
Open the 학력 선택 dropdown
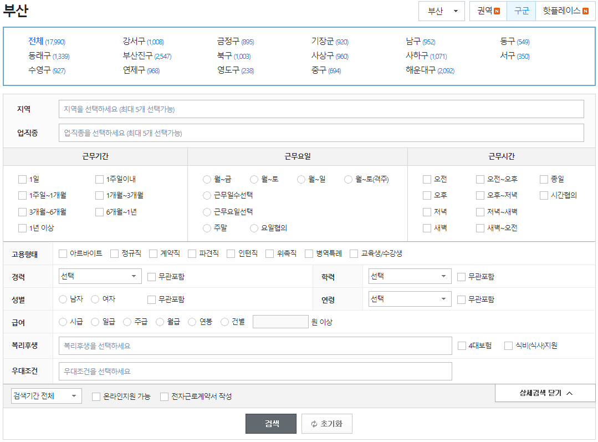[x=409, y=276]
